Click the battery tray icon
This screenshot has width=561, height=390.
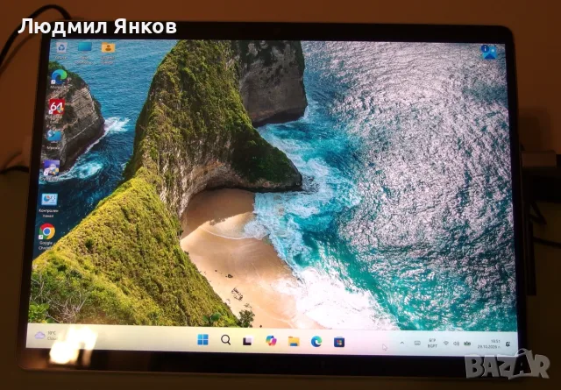[x=467, y=344]
